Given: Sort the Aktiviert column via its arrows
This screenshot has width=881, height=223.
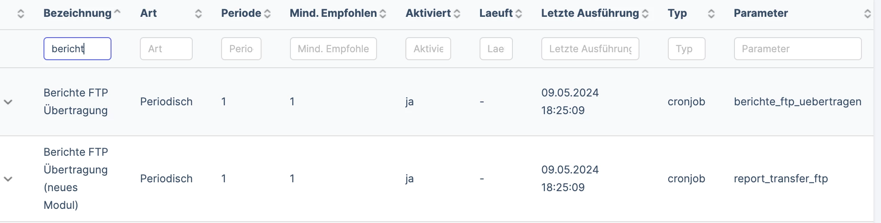Looking at the screenshot, I should 457,14.
